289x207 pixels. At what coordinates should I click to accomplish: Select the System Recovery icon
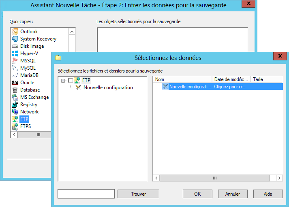pos(15,39)
